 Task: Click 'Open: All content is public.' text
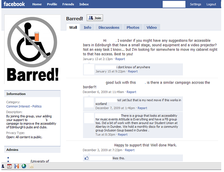tap(24, 137)
